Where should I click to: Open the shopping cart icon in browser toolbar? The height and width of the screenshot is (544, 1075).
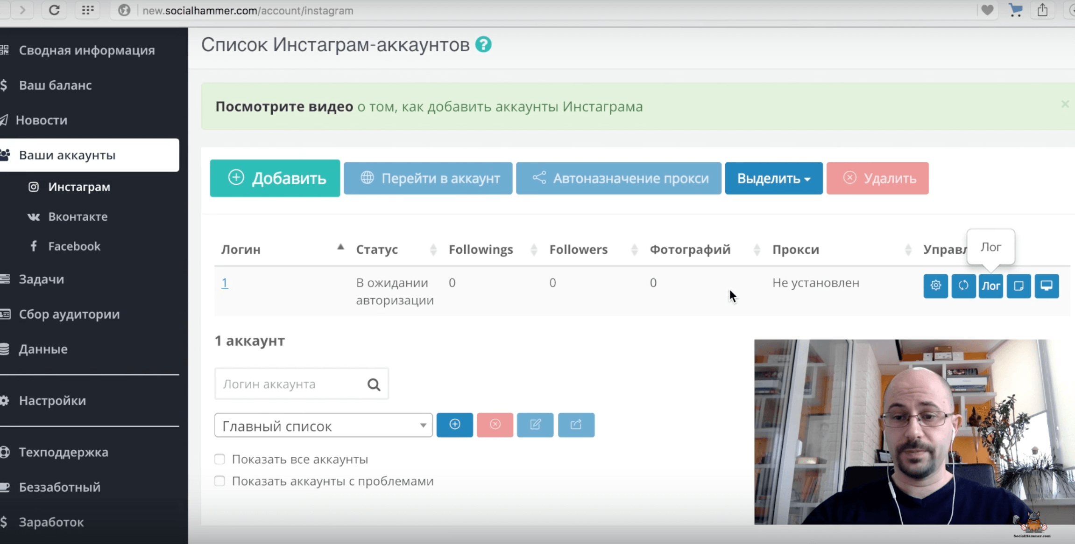pos(1015,10)
